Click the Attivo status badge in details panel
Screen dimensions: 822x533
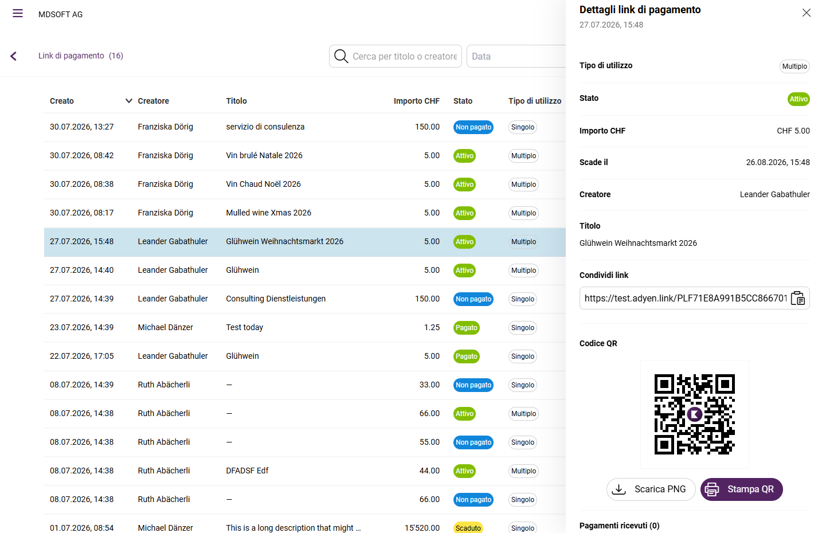(798, 99)
